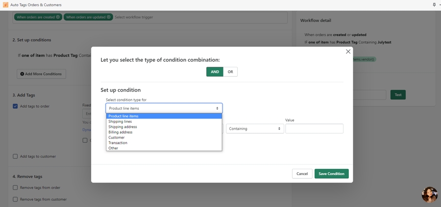Screen dimensions: 441x207
Task: Click the Auto Tags app logo icon
Action: point(5,4)
